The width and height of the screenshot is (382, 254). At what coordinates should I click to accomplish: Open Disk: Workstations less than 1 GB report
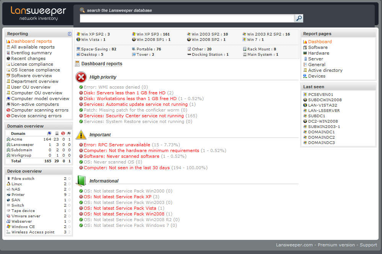(130, 99)
